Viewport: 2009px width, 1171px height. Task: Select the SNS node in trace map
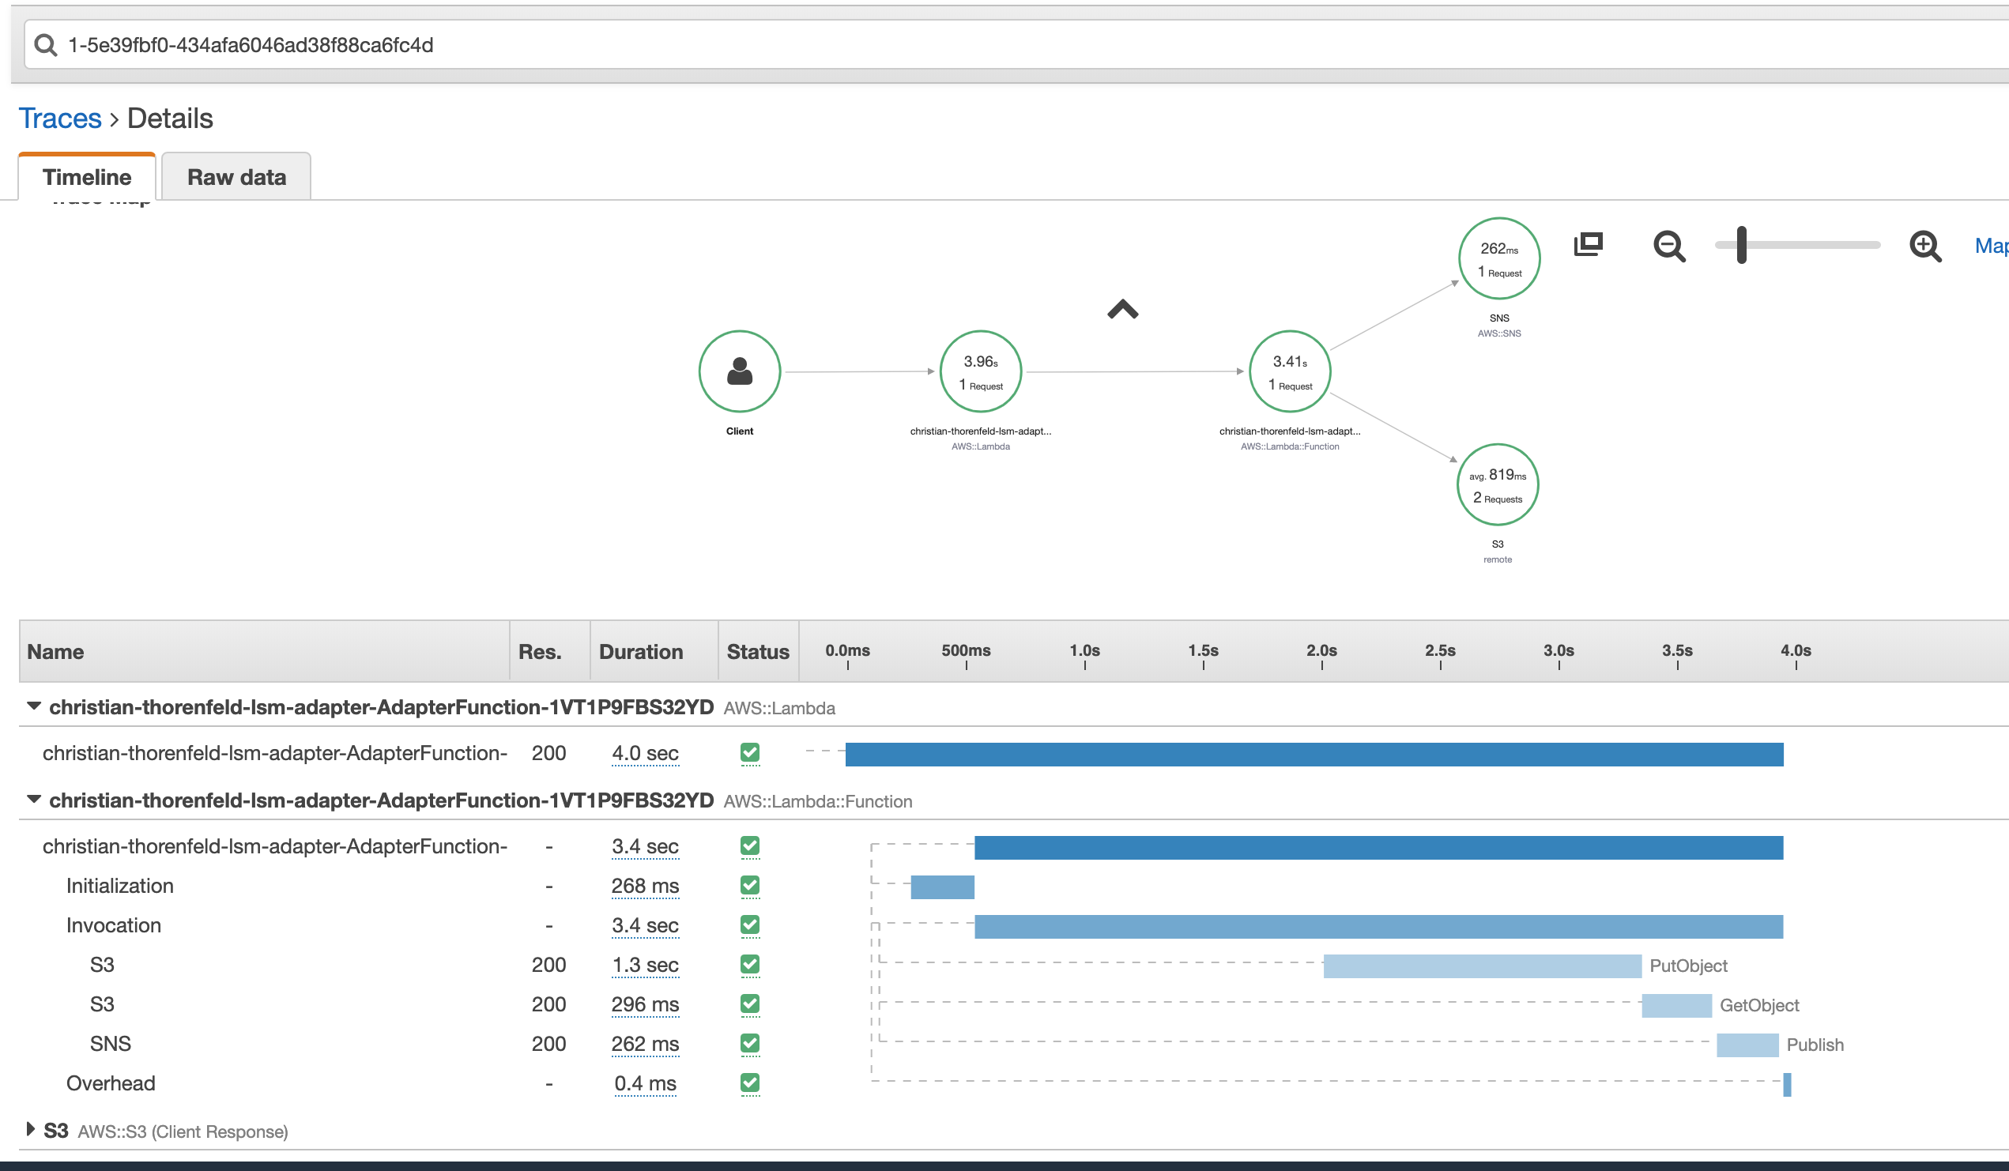coord(1498,259)
